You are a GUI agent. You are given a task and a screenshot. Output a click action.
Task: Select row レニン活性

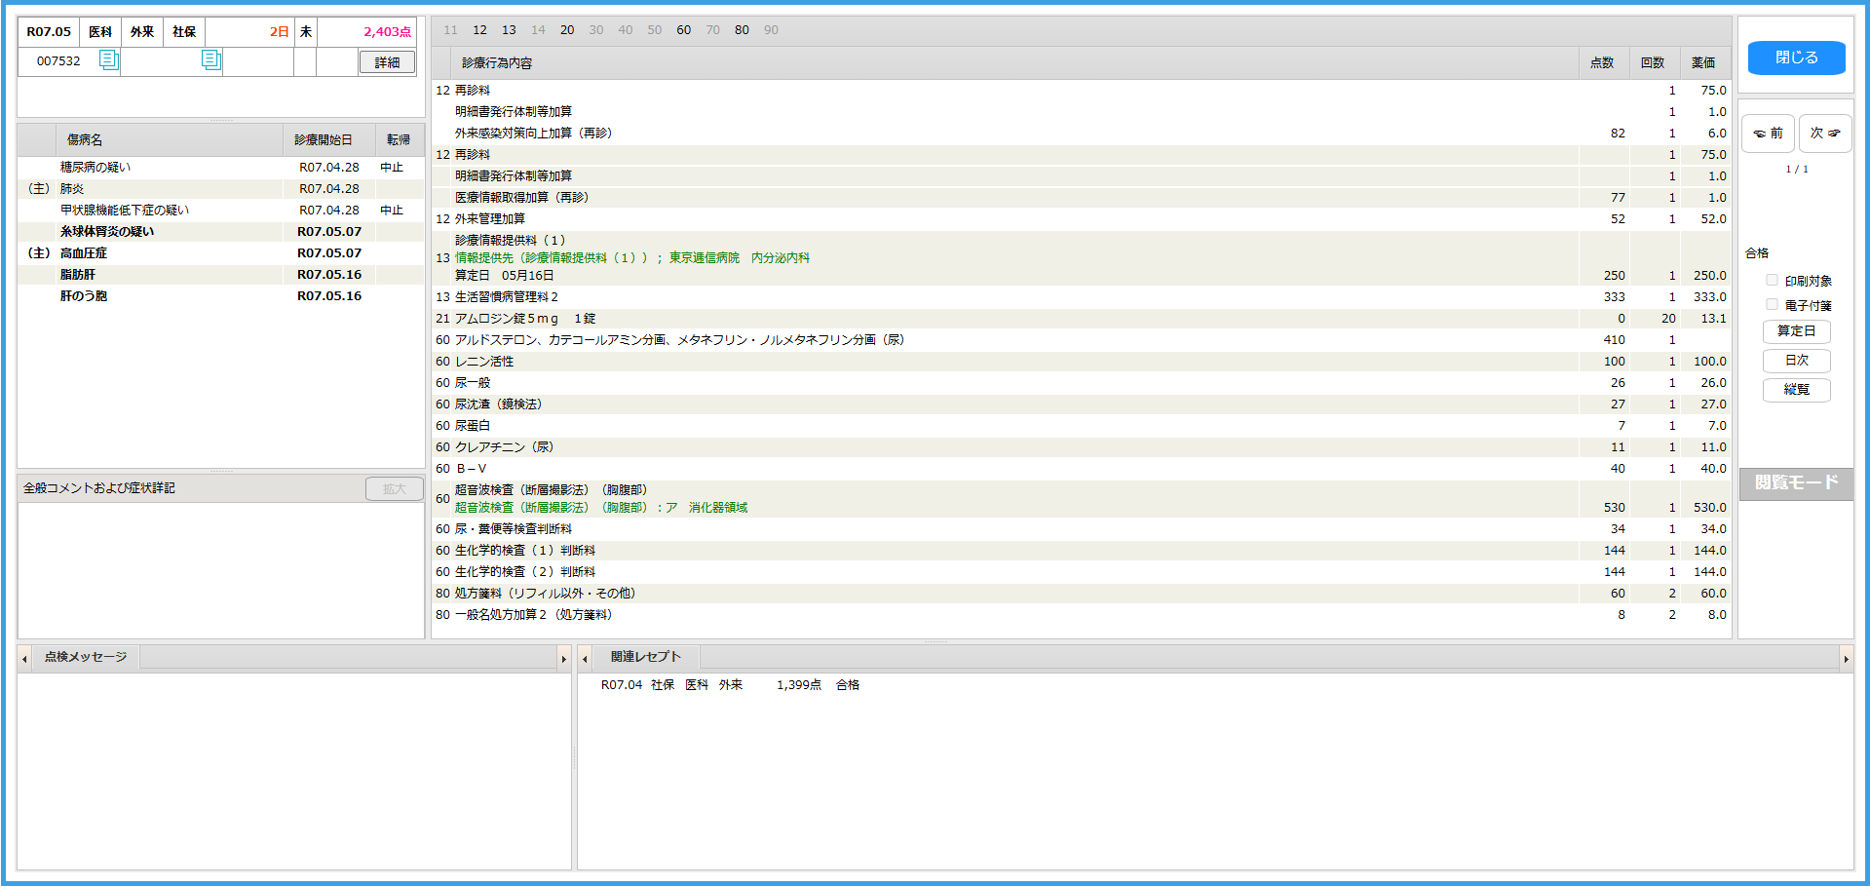point(1081,362)
